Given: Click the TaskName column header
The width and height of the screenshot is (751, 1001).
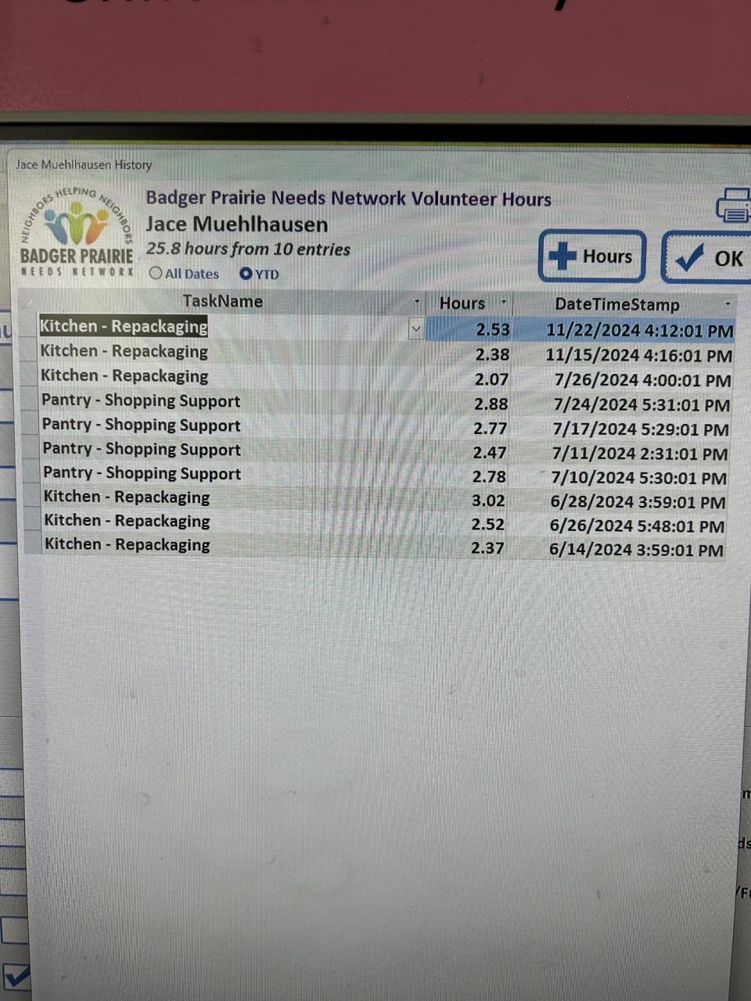Looking at the screenshot, I should [x=223, y=301].
